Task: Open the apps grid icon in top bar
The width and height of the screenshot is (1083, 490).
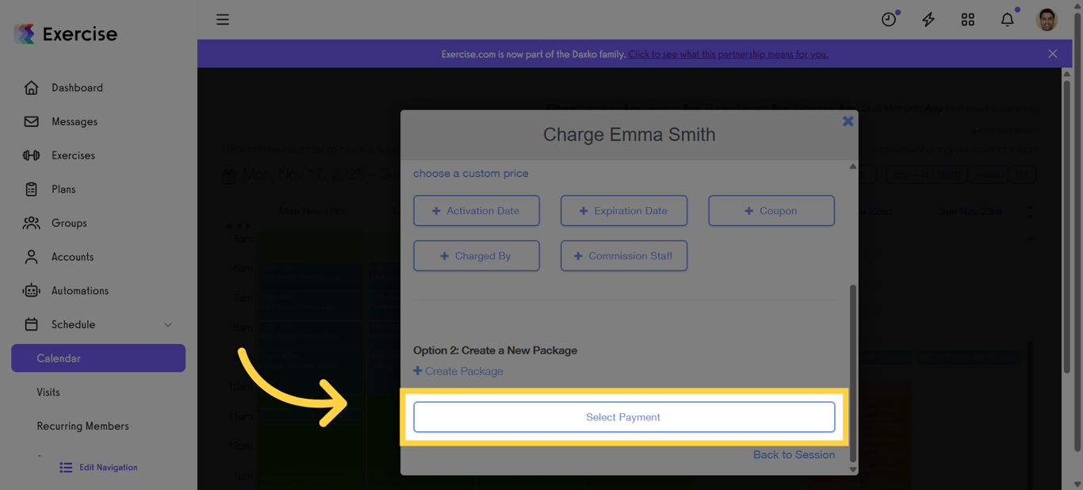Action: 967,19
